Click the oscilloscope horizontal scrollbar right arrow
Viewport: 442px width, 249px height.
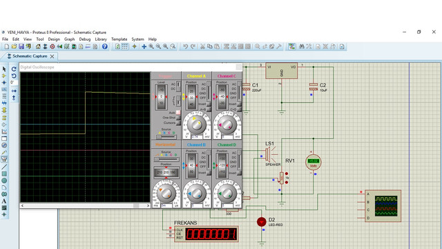pos(148,206)
